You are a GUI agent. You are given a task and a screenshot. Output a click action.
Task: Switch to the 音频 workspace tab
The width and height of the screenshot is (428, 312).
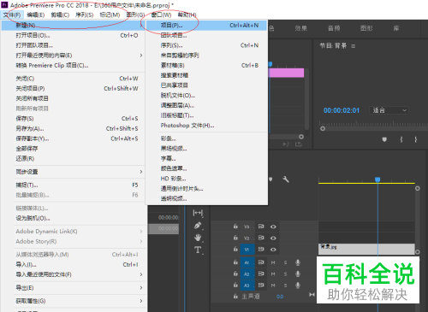coord(334,28)
